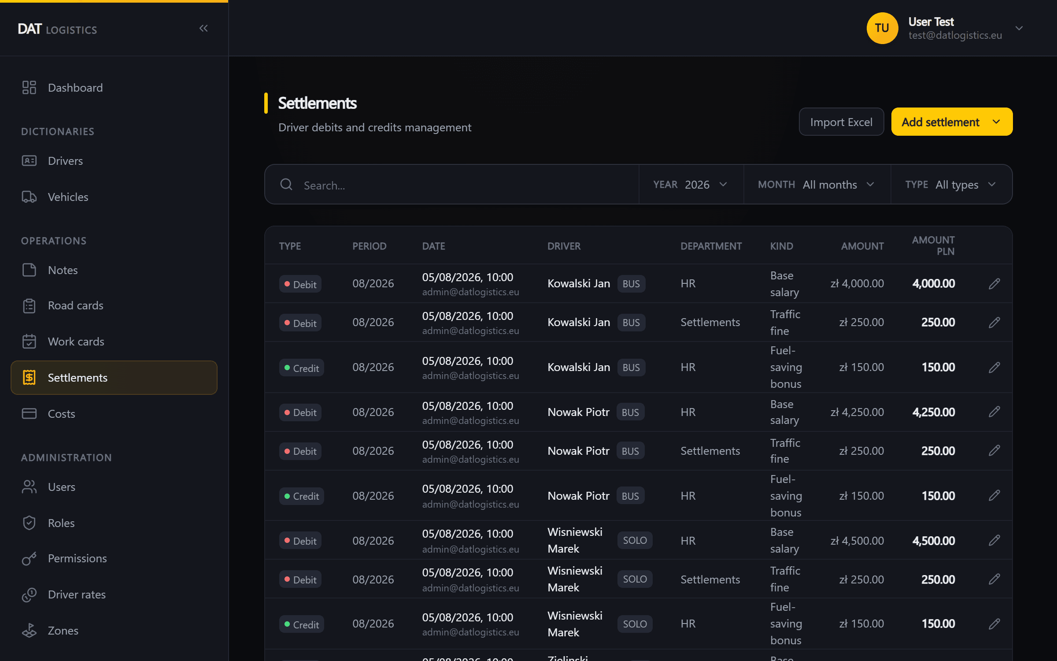Focus the Search input field
The height and width of the screenshot is (661, 1057).
pos(452,185)
